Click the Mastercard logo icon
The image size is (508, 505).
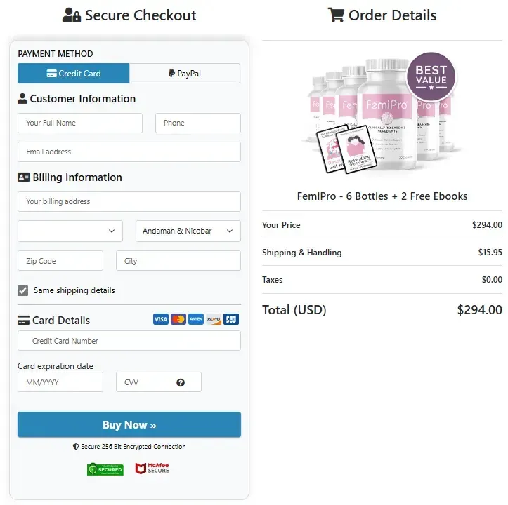tap(178, 319)
